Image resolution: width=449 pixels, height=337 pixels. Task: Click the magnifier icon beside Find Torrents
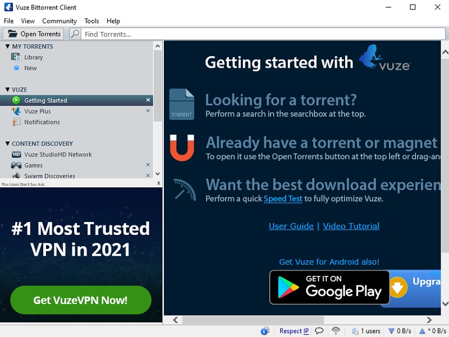tap(75, 34)
